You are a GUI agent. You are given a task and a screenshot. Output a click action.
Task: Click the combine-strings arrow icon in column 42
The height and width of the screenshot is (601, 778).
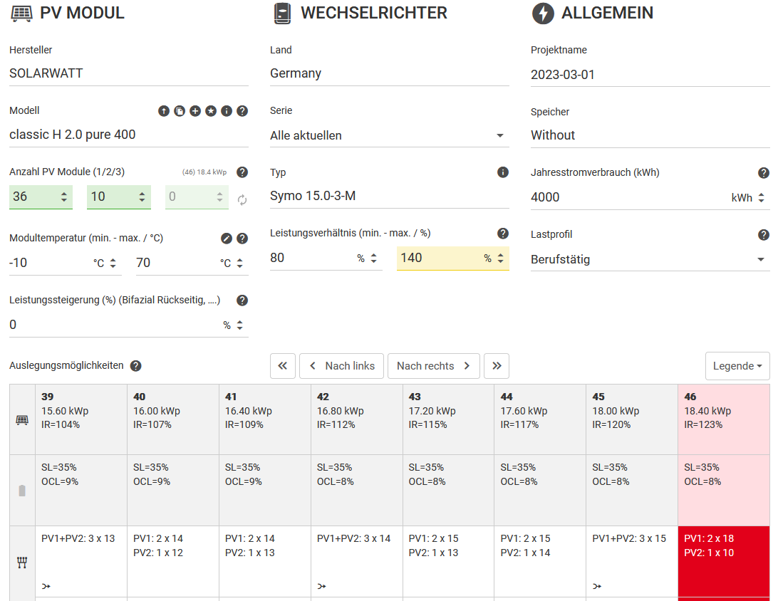click(x=321, y=586)
